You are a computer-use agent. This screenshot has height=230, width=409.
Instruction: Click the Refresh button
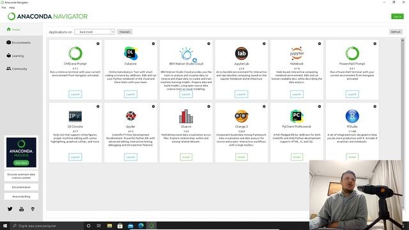396,32
